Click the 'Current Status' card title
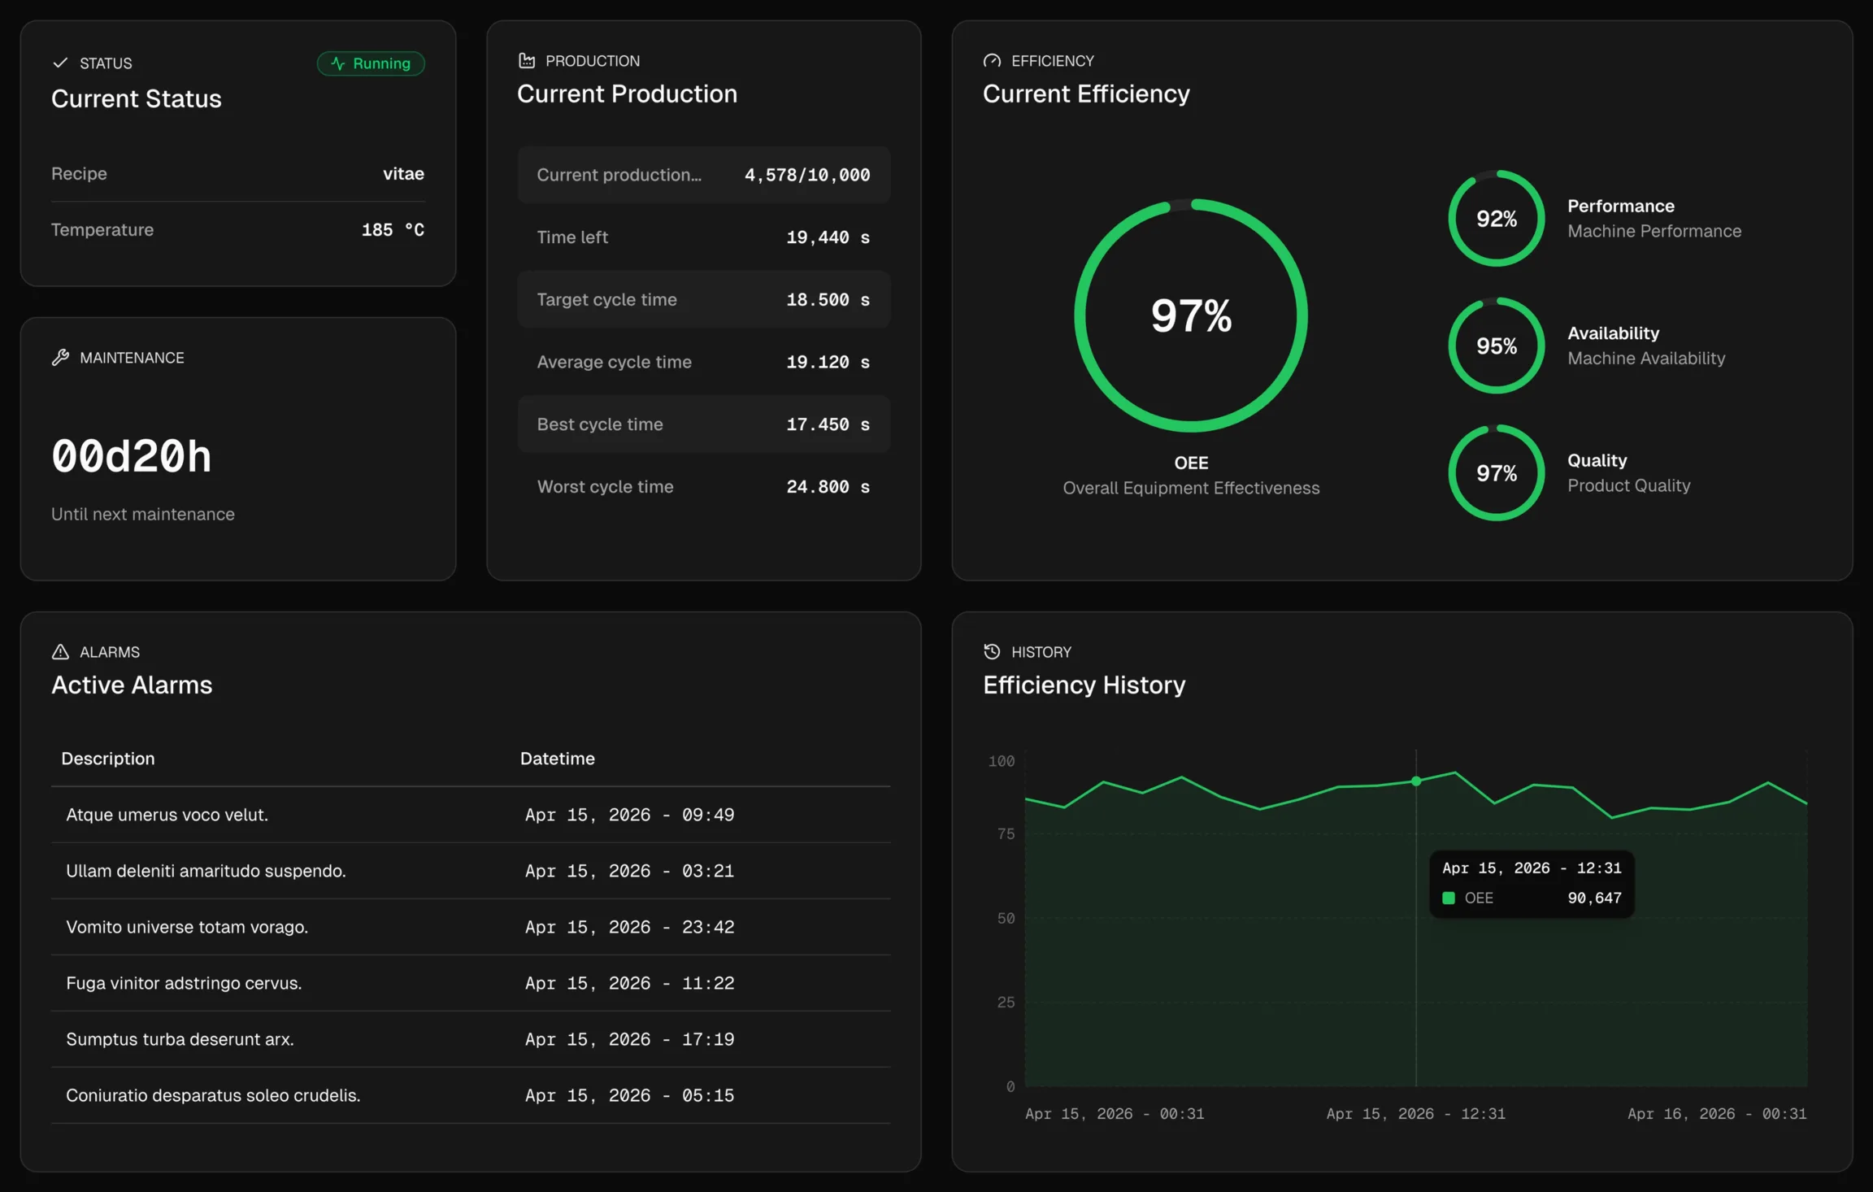Screen dimensions: 1873x1192 pyautogui.click(x=137, y=98)
